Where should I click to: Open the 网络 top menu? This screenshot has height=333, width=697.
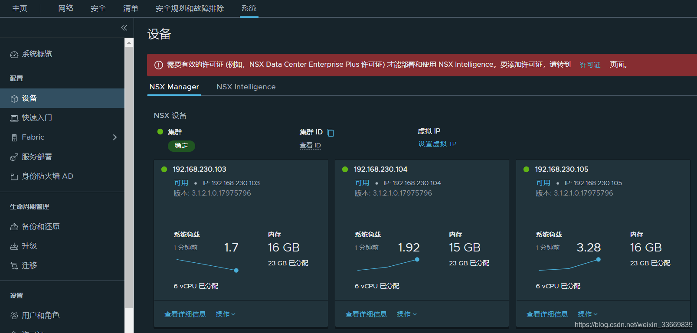pos(66,8)
